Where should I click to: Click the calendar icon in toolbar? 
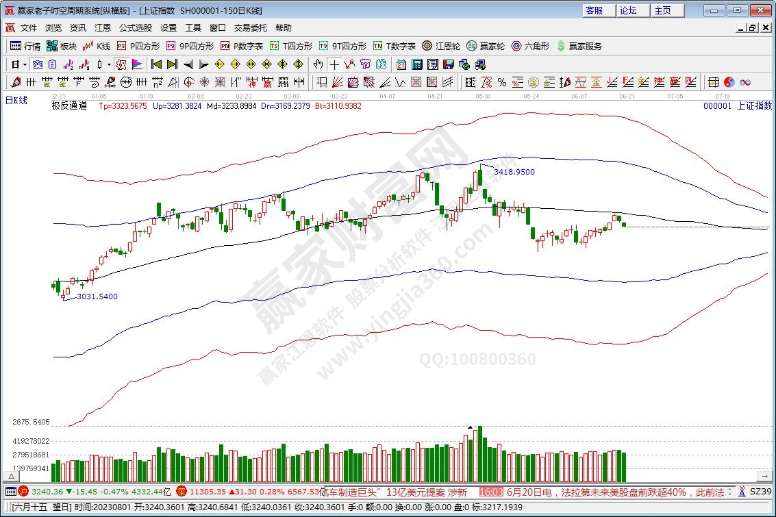tap(401, 64)
